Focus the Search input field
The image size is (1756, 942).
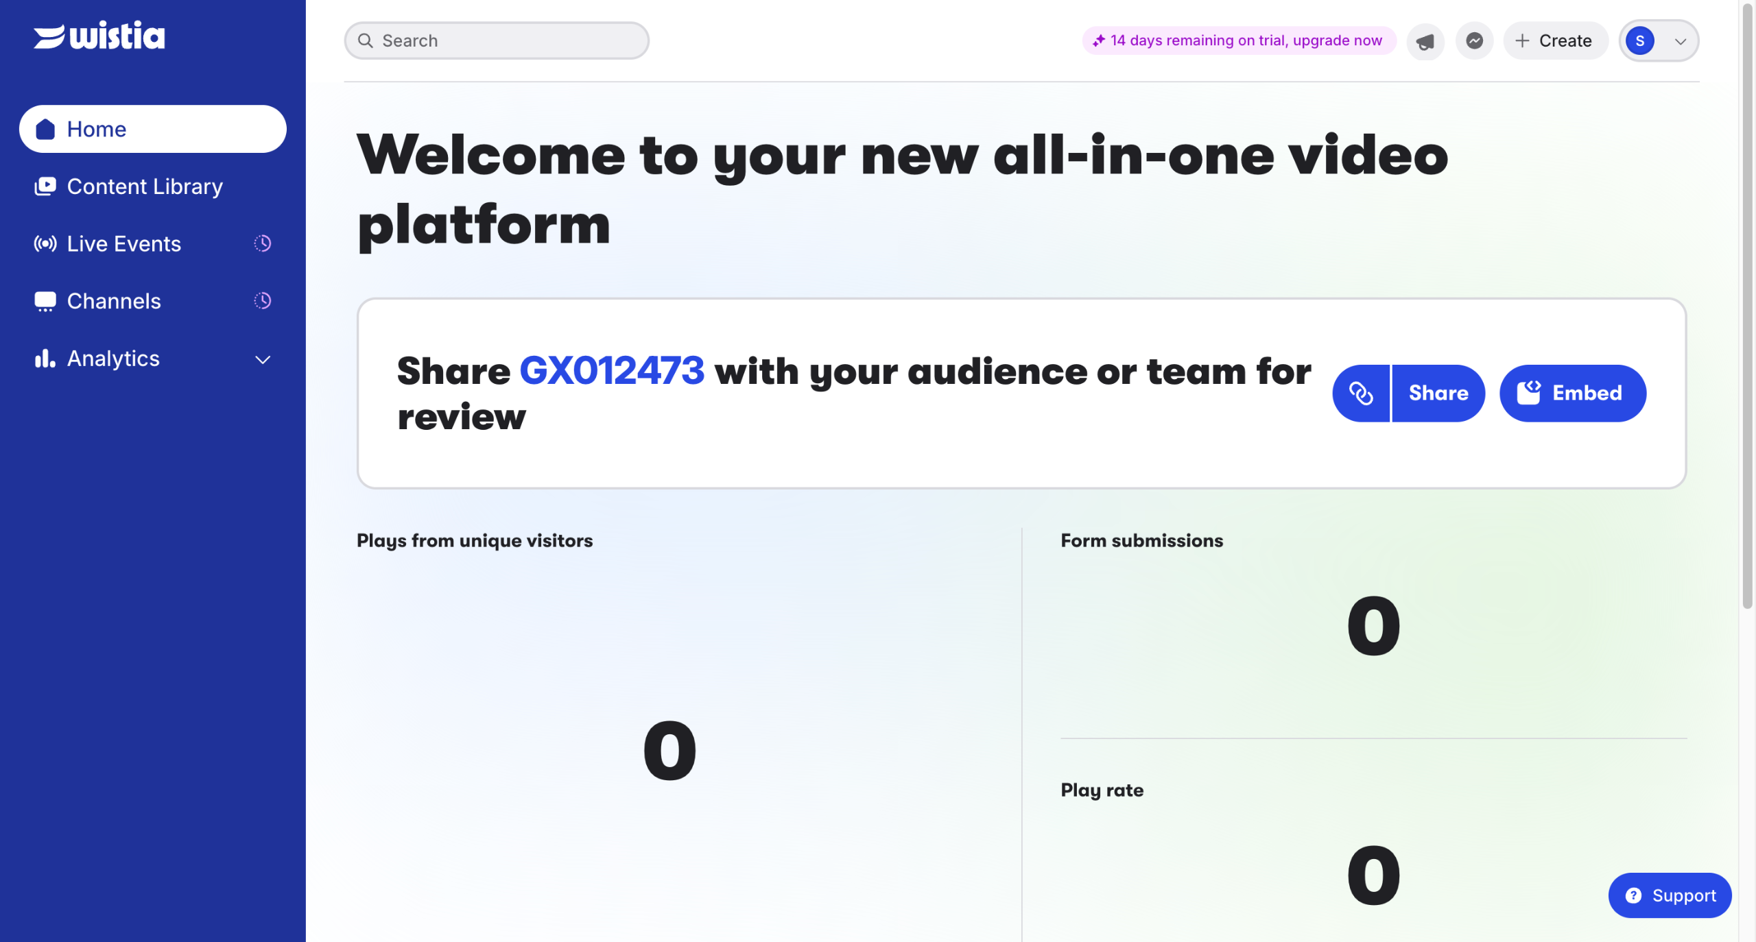(x=508, y=41)
